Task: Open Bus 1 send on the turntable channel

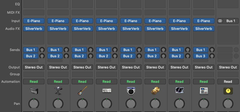Action: [x=176, y=50]
